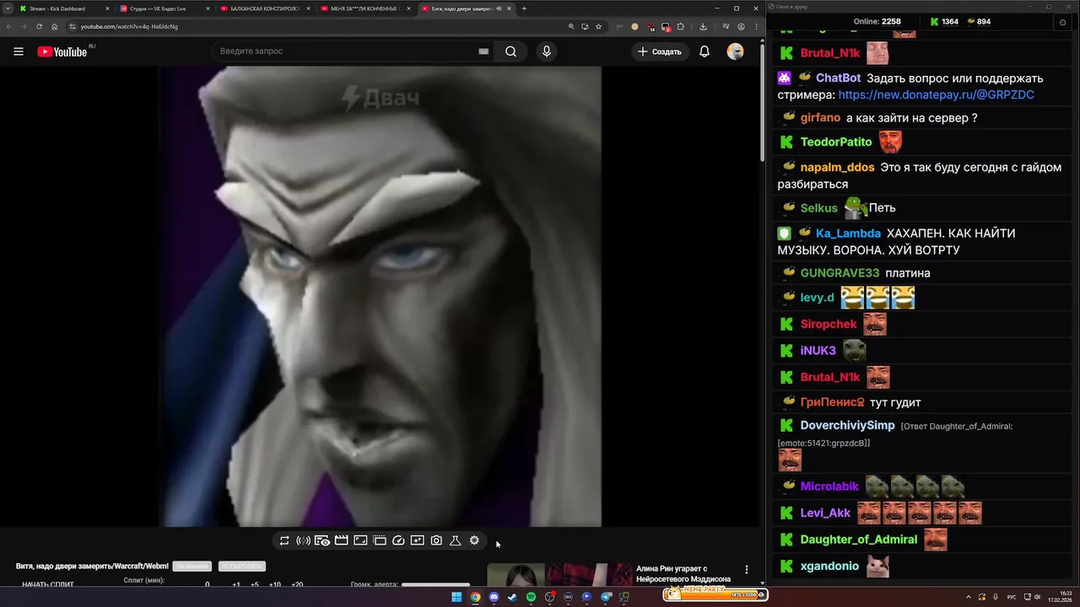Image resolution: width=1080 pixels, height=607 pixels.
Task: Toggle the loop icon in player toolbar
Action: (284, 540)
